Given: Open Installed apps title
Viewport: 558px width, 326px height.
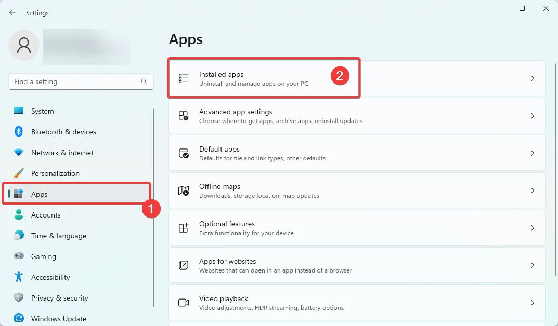Looking at the screenshot, I should (x=221, y=74).
